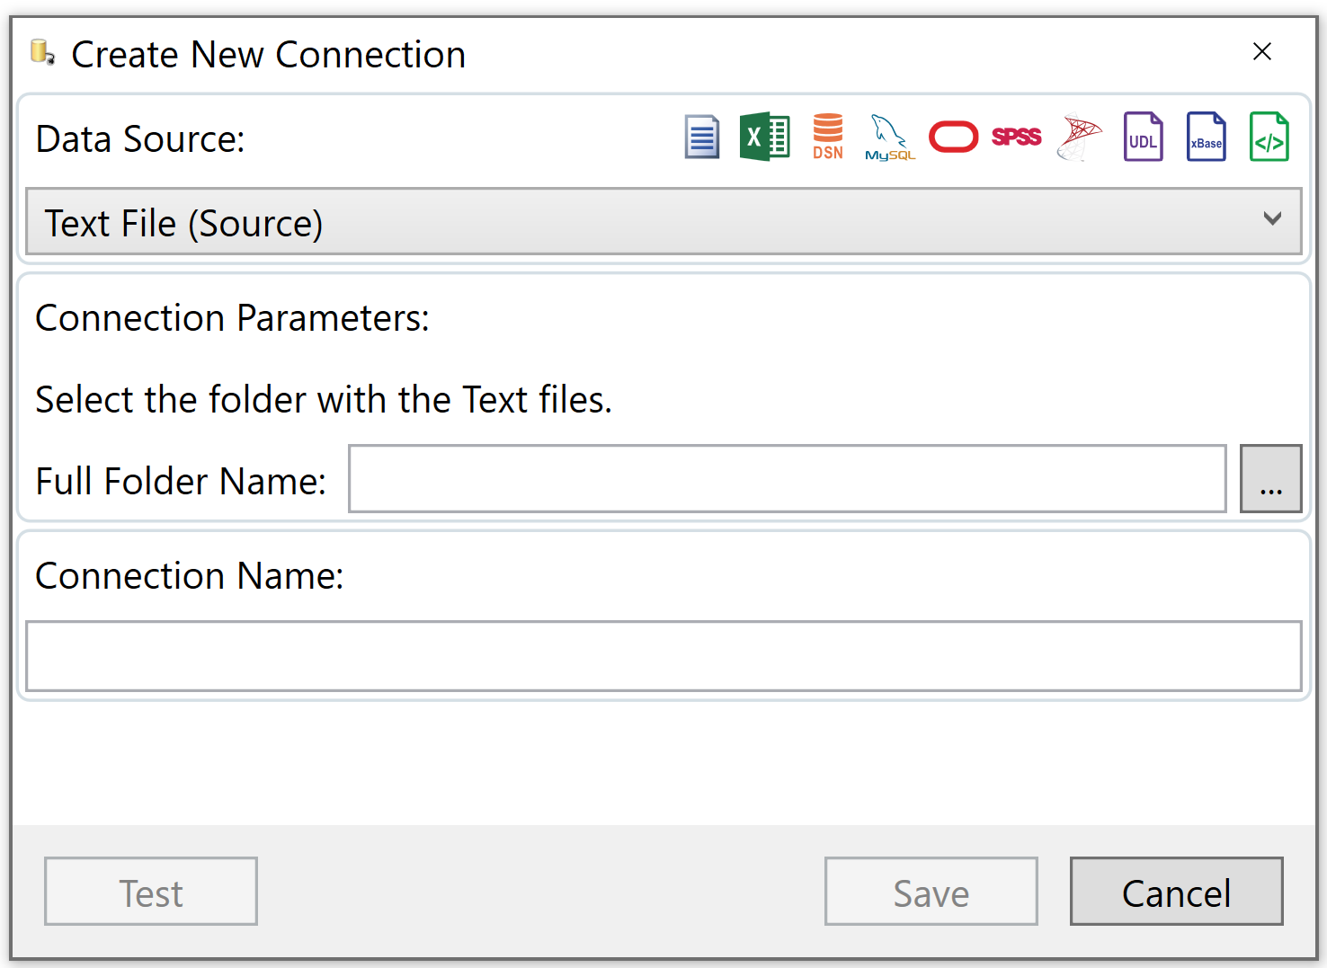Pick the XML data source icon
Viewport: 1327px width, 968px height.
(x=1269, y=137)
